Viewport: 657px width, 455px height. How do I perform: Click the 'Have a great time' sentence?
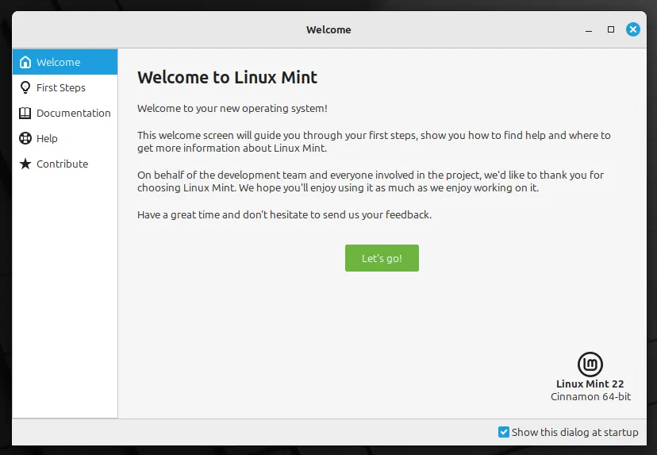pos(284,214)
